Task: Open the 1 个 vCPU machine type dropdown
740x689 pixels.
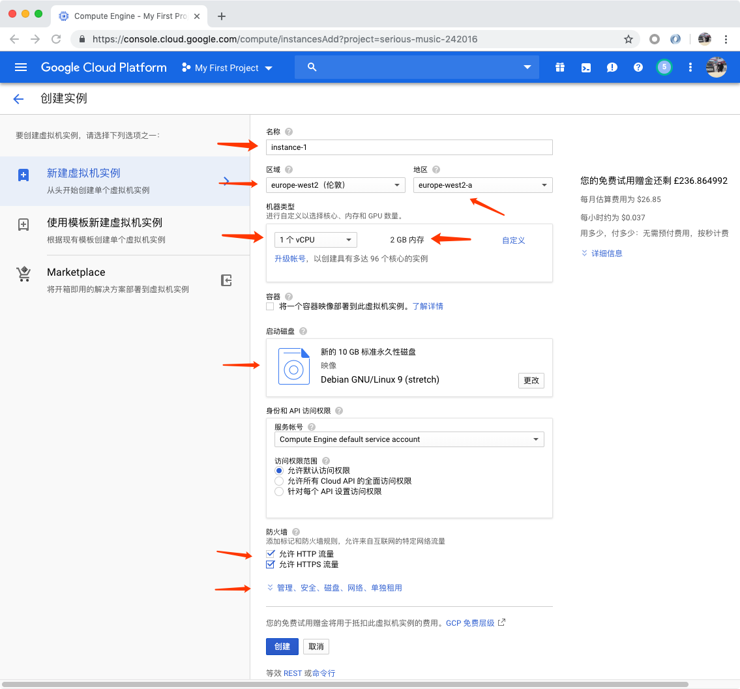Action: [316, 240]
